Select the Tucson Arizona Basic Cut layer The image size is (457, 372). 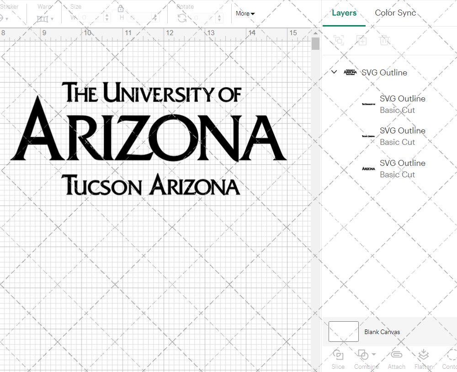click(402, 136)
